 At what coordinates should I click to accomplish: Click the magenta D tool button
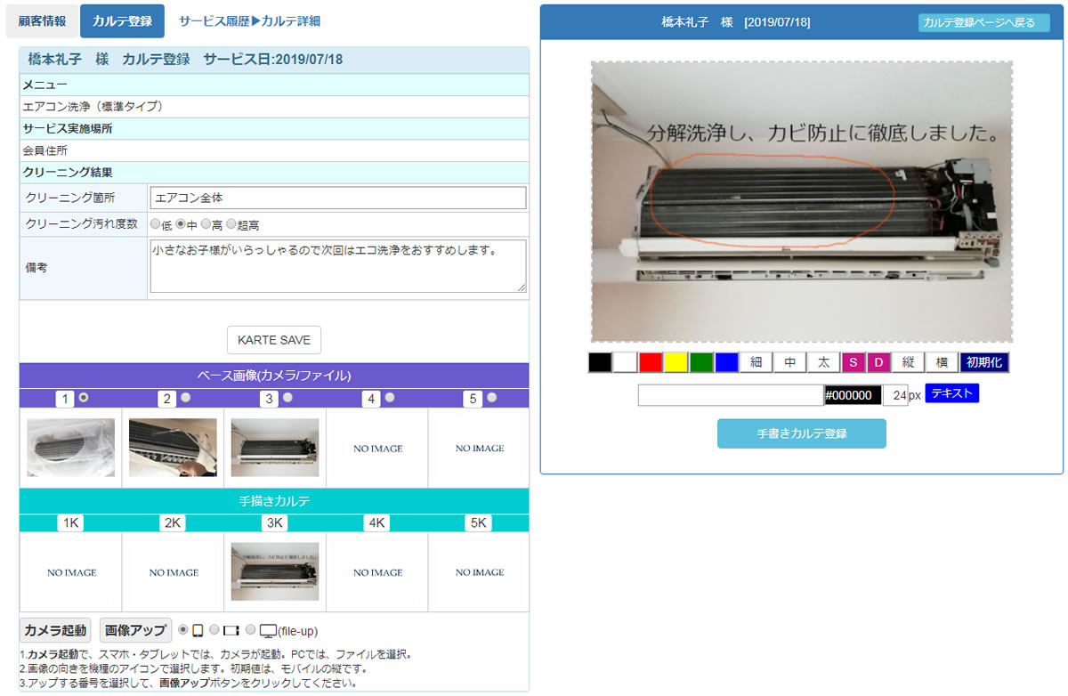pos(878,362)
